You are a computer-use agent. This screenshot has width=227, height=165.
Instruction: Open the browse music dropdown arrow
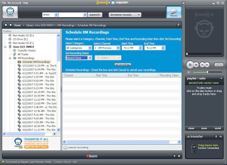[139, 15]
